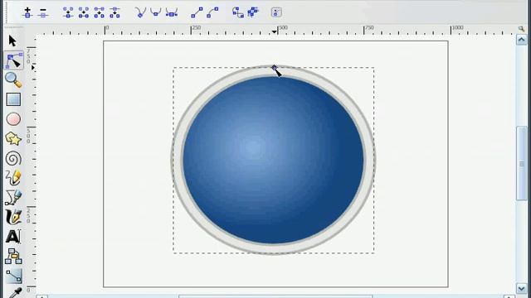Join selected endnodes into one node
531x298 pixels.
68,13
